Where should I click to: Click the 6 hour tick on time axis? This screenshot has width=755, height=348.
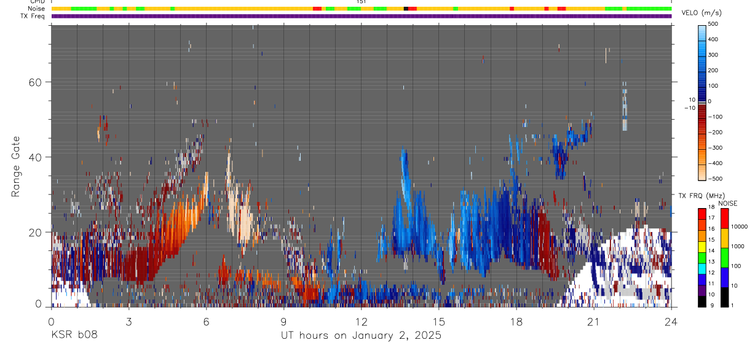coord(207,321)
